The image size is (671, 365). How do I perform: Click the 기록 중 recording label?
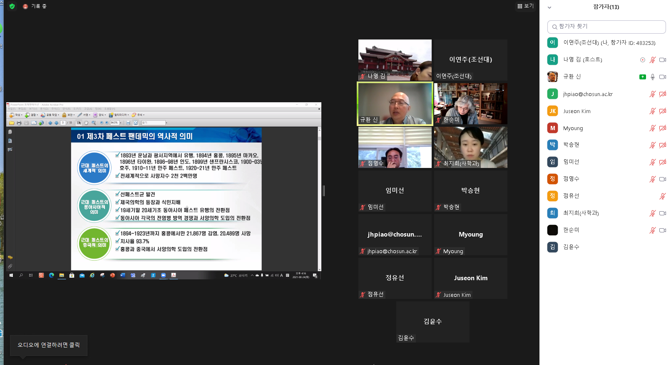pos(39,6)
